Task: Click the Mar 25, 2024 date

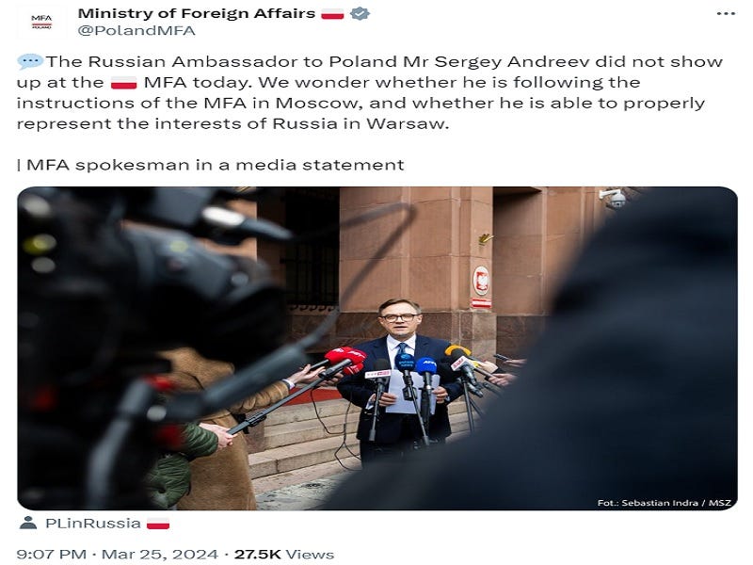Action: pyautogui.click(x=160, y=555)
